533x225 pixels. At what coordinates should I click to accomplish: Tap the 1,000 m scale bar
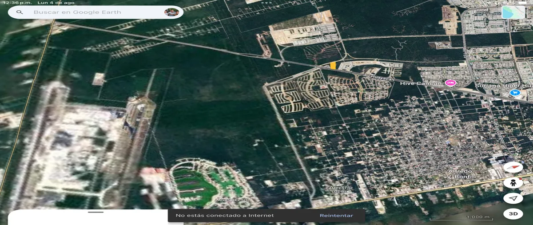pos(477,217)
